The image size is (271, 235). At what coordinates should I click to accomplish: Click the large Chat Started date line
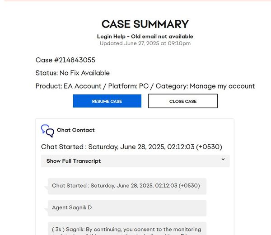tap(131, 147)
